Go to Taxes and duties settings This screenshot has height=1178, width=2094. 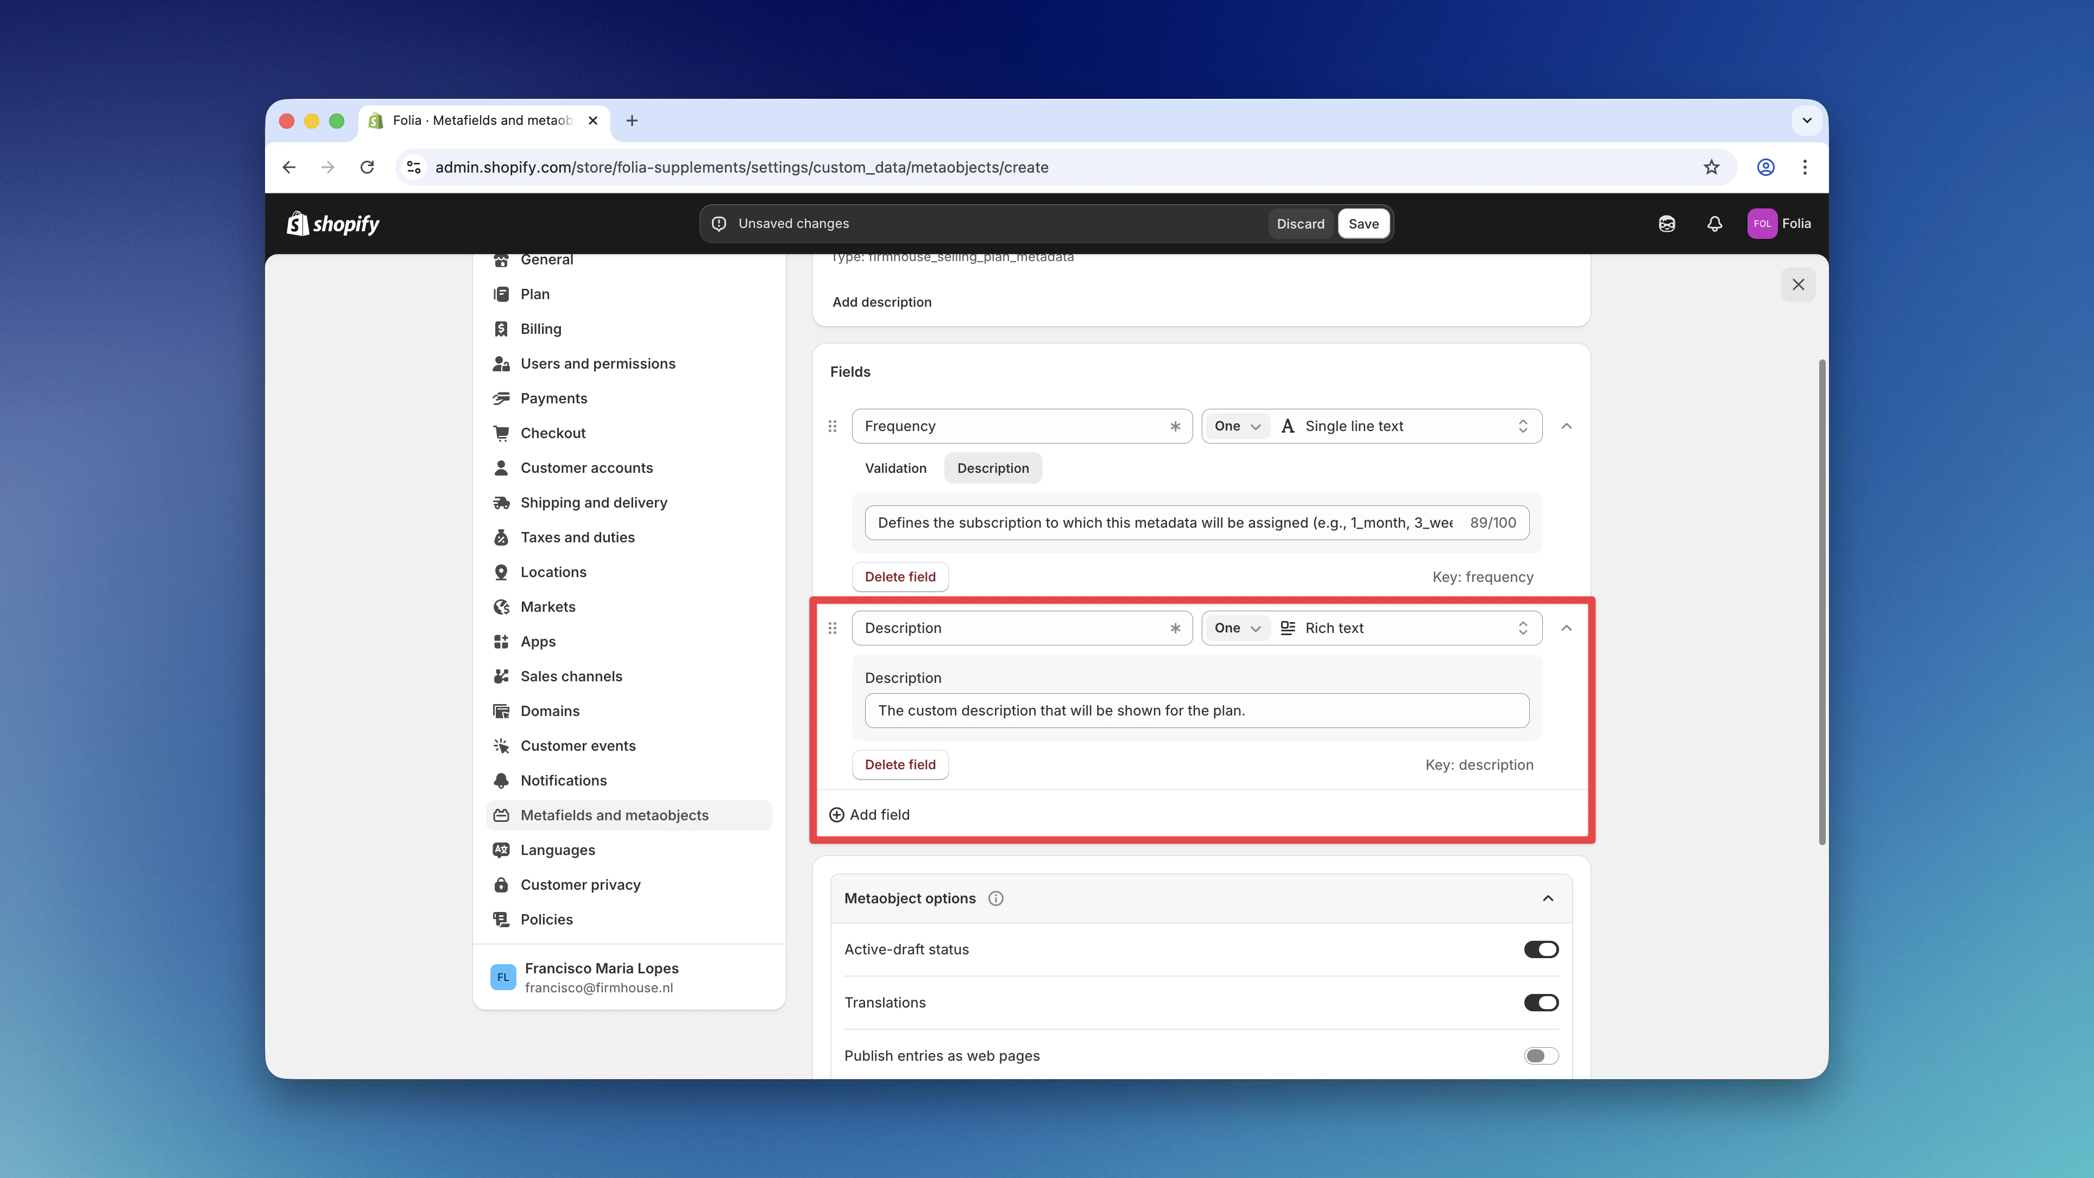(628, 537)
